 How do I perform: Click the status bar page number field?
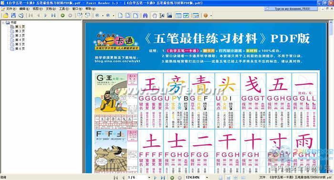(137, 178)
